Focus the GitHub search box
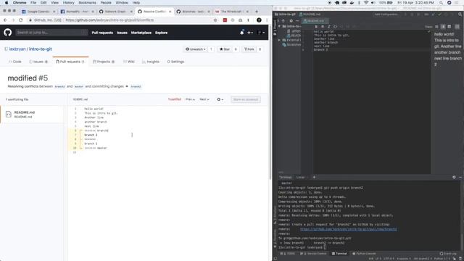464x261 pixels. (51, 32)
